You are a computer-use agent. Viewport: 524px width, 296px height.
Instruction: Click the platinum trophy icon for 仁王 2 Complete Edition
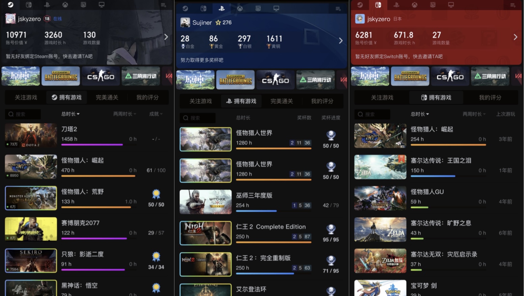coord(331,229)
